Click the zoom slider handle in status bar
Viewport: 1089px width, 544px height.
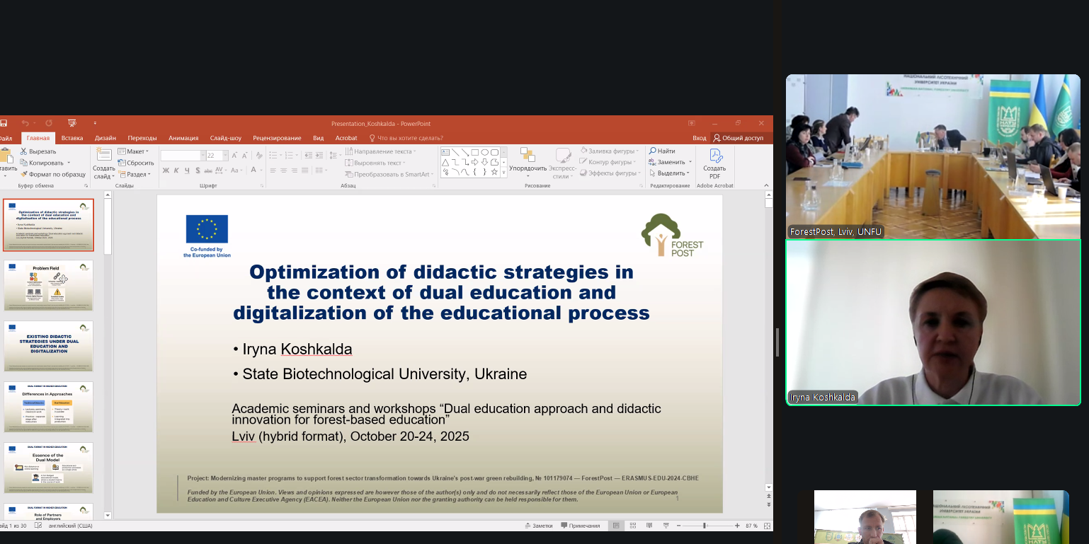pyautogui.click(x=705, y=526)
